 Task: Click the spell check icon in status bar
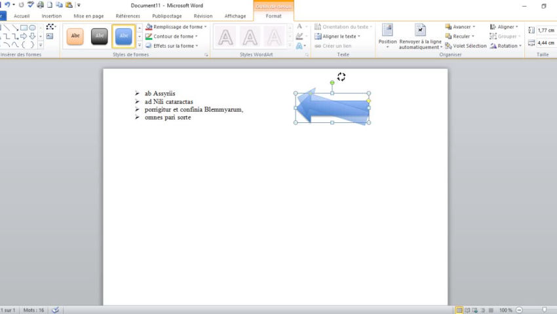pyautogui.click(x=55, y=309)
